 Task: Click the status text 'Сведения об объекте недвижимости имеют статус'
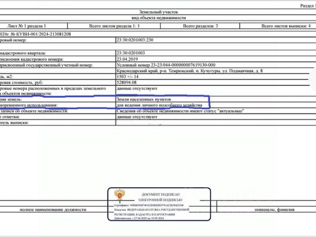pos(167,111)
